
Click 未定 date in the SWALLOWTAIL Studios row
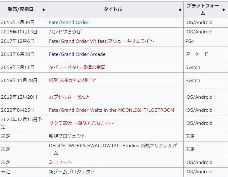[x=5, y=149]
